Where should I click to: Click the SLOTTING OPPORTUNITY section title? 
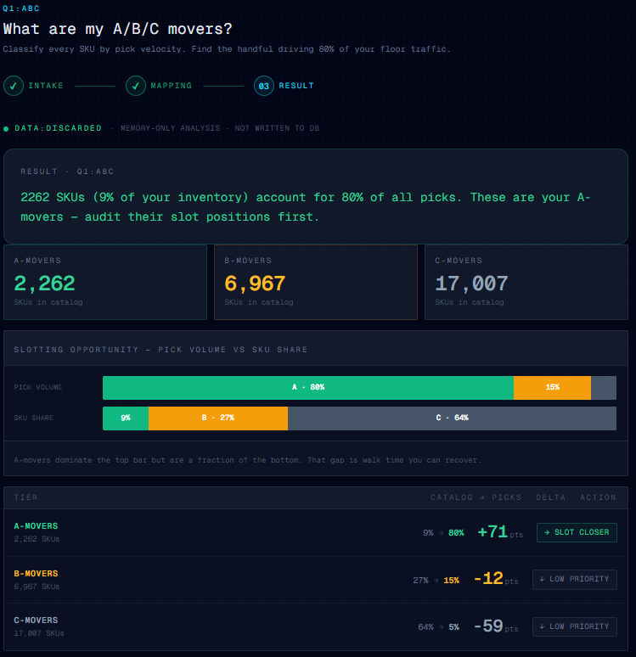(x=160, y=350)
